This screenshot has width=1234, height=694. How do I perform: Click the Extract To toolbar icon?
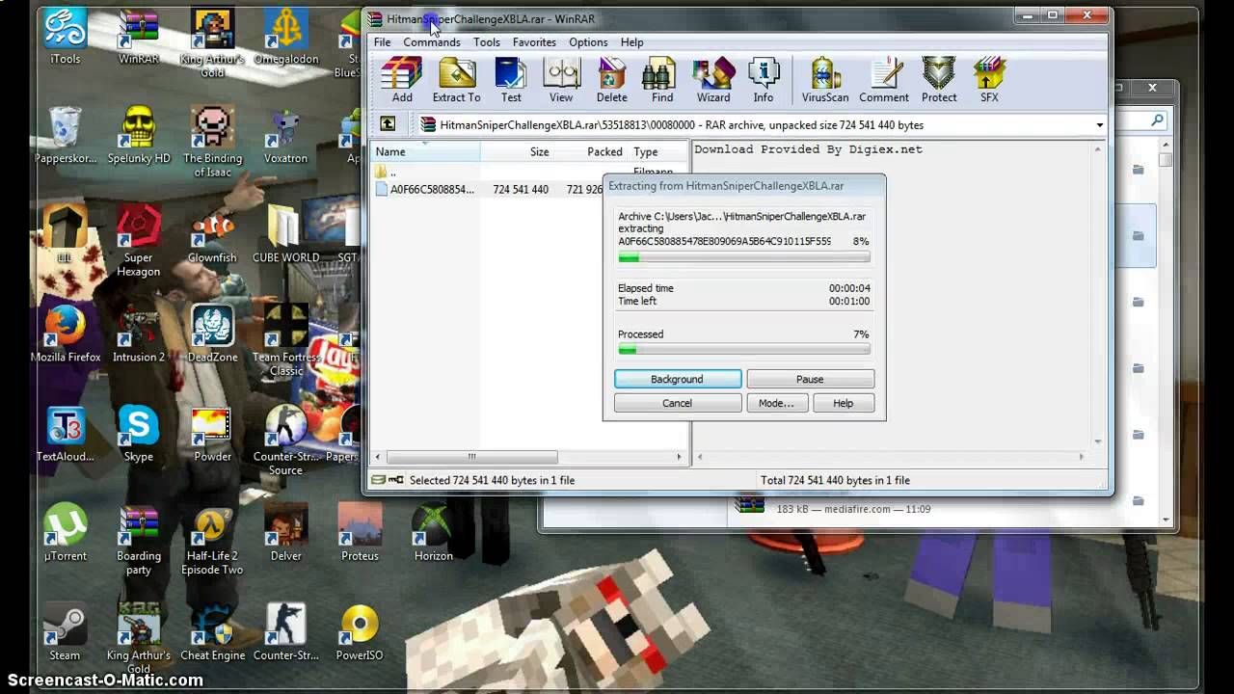[456, 80]
